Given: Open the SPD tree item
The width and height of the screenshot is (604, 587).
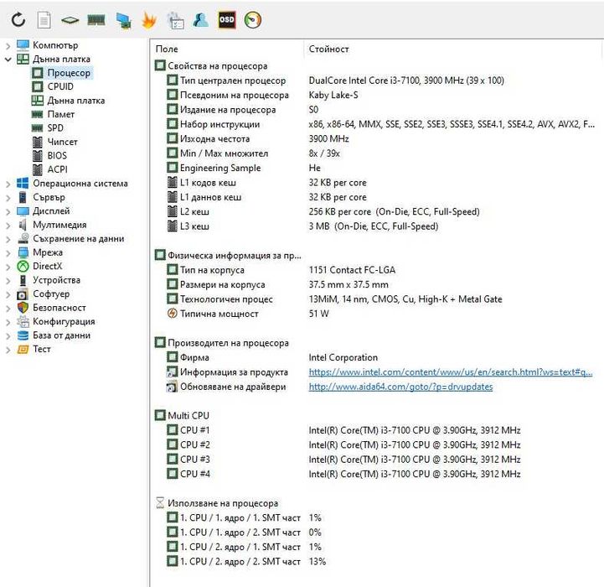Looking at the screenshot, I should (x=55, y=127).
